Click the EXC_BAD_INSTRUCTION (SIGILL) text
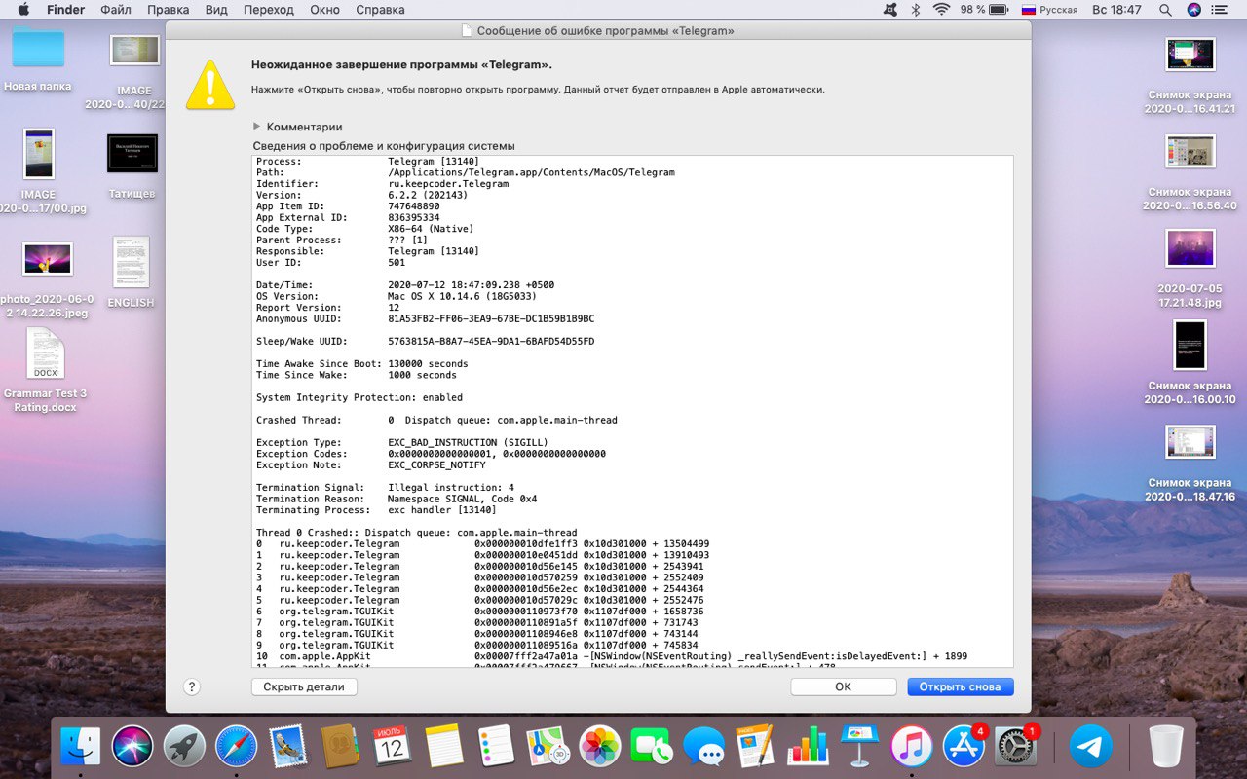The image size is (1247, 779). [468, 442]
